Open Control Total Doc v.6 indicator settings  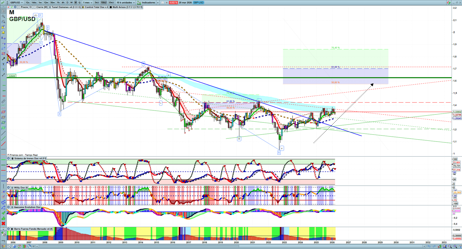click(x=96, y=7)
